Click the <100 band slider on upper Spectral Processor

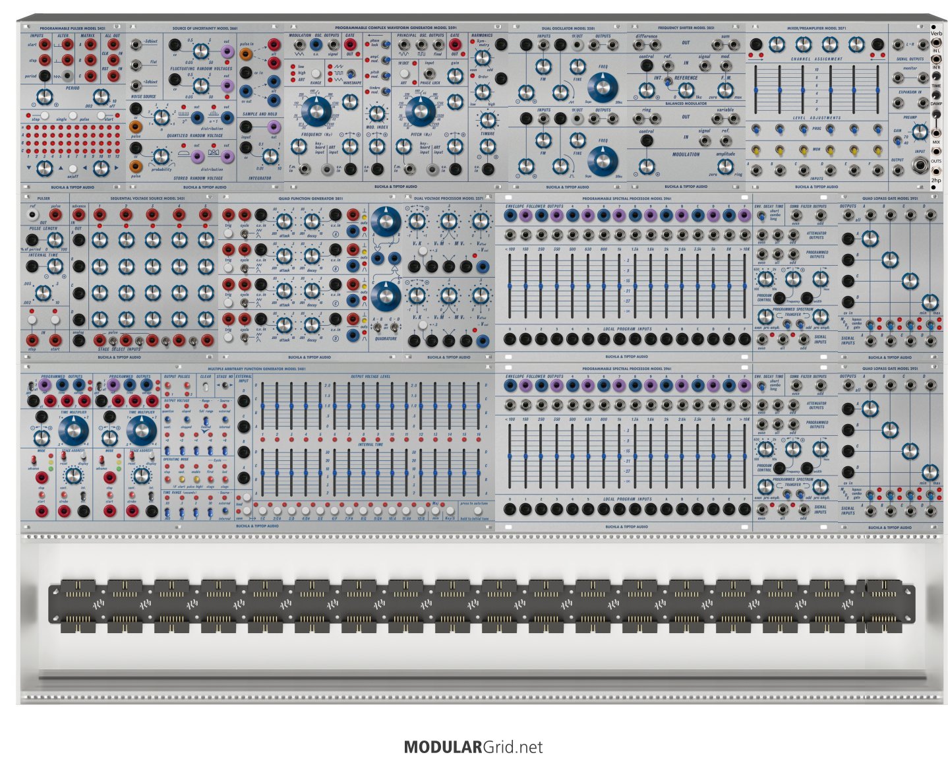pos(510,286)
